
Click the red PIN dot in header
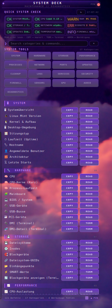pos(99,4)
